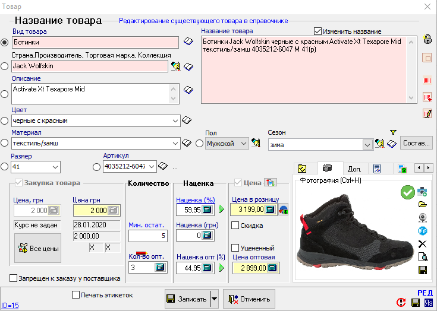
Task: Click the yellow filter funnel above Сезон
Action: (393, 132)
